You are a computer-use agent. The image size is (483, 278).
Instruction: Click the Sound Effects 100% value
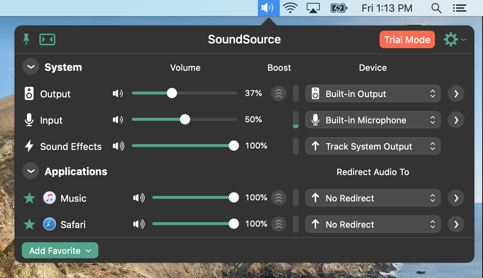[256, 146]
